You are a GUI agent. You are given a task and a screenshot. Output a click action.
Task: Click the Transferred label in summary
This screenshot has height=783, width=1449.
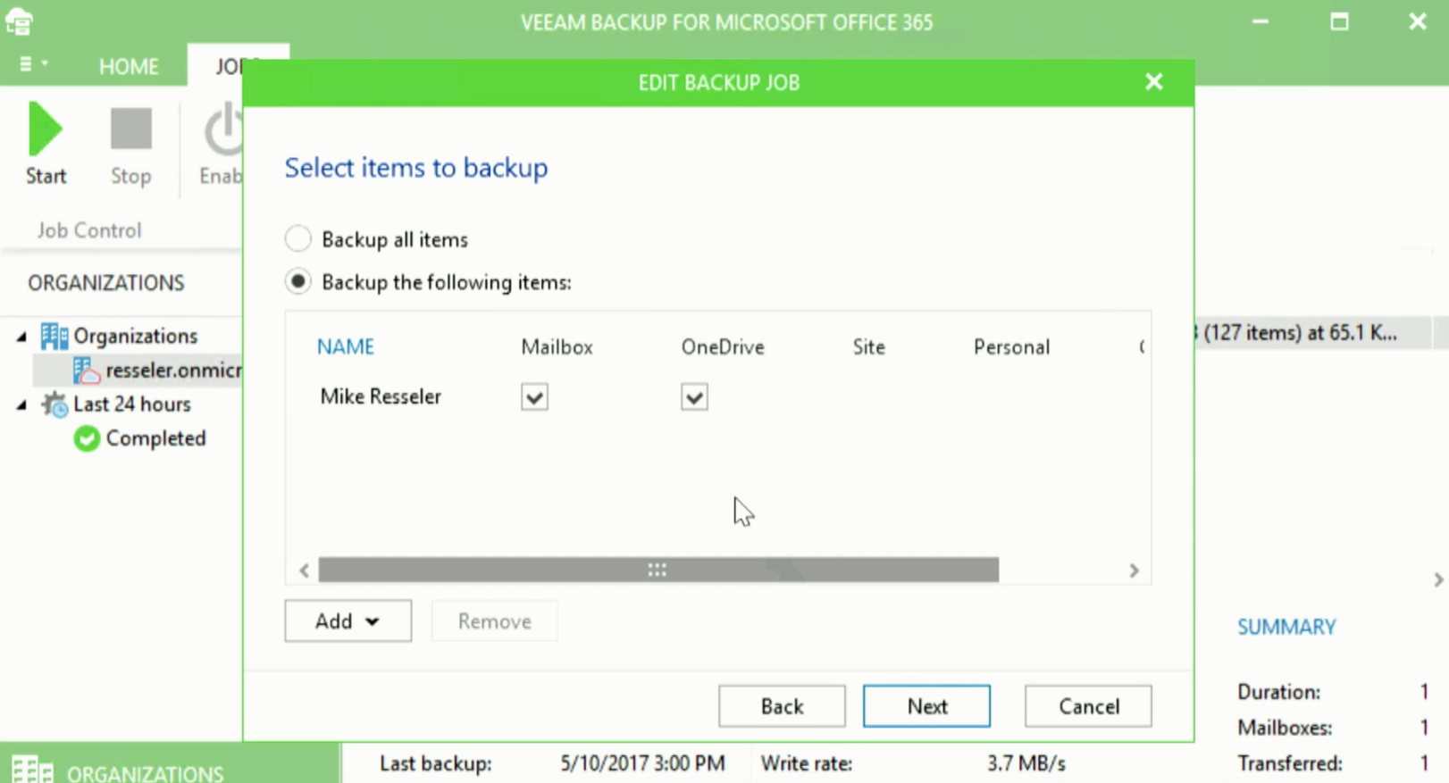pyautogui.click(x=1290, y=763)
